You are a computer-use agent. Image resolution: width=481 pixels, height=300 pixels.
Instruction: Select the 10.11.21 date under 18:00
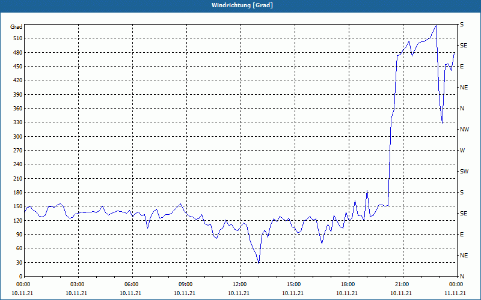(347, 293)
